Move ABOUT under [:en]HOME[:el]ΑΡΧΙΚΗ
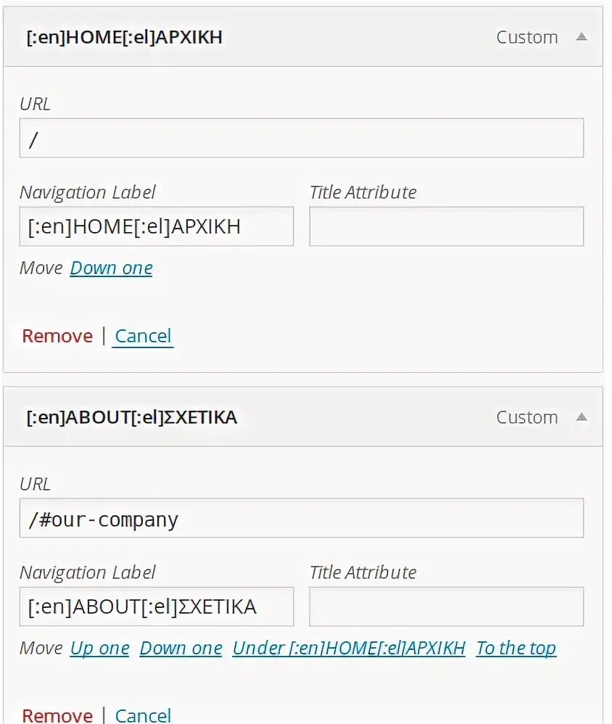The height and width of the screenshot is (724, 612). [x=349, y=649]
